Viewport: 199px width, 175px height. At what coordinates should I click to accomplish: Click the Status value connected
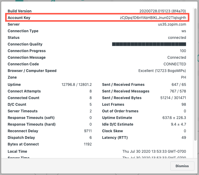click(177, 38)
